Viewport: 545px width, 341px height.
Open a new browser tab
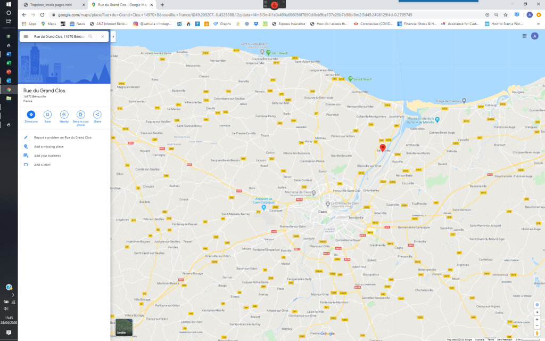[162, 4]
